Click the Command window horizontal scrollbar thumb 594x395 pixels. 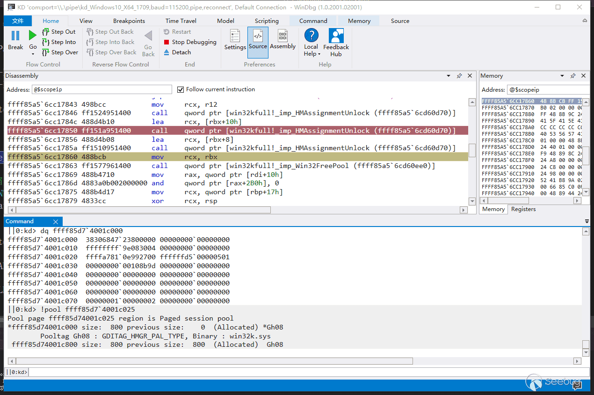213,361
